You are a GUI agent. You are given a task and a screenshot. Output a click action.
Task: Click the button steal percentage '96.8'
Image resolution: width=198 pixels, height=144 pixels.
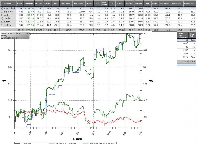coord(193,57)
